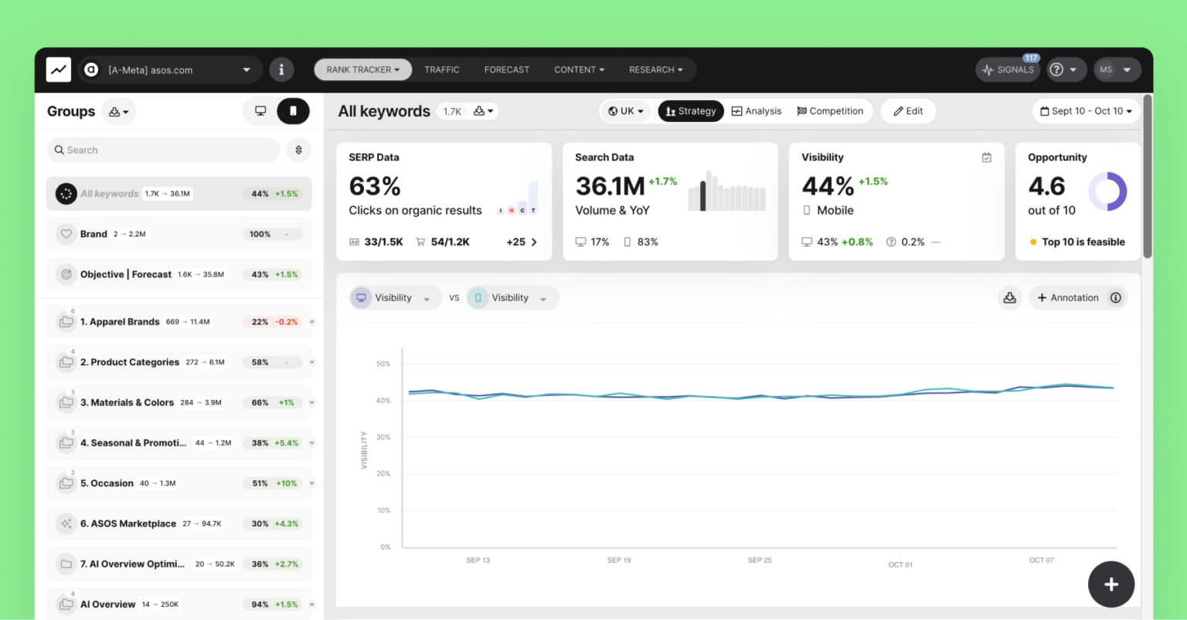Open the export icon next to Groups
This screenshot has width=1187, height=620.
tap(116, 111)
